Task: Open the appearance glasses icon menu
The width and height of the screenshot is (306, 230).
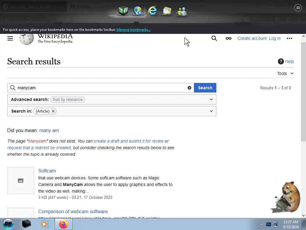Action: [x=229, y=38]
